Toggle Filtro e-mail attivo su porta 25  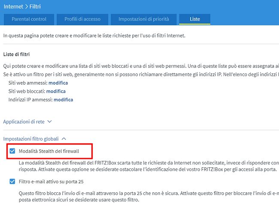pos(12,182)
